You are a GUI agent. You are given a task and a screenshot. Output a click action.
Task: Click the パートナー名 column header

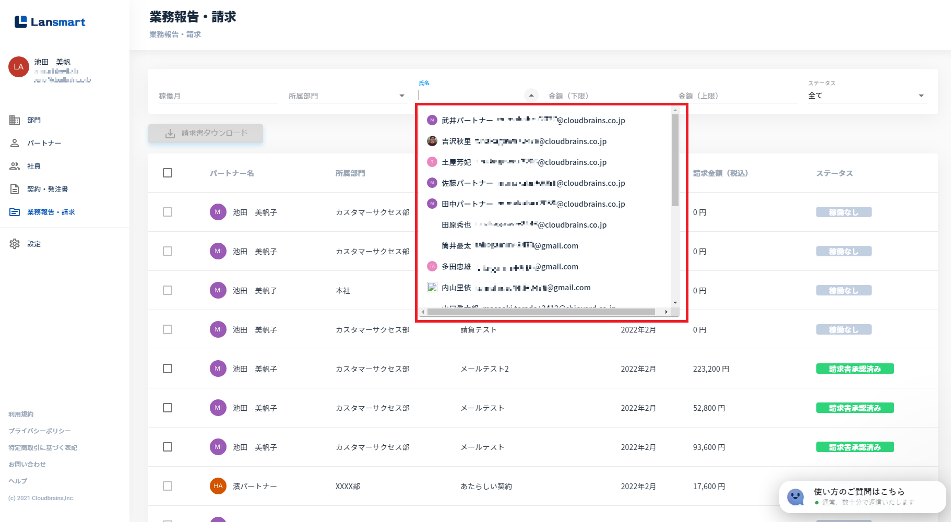point(232,173)
